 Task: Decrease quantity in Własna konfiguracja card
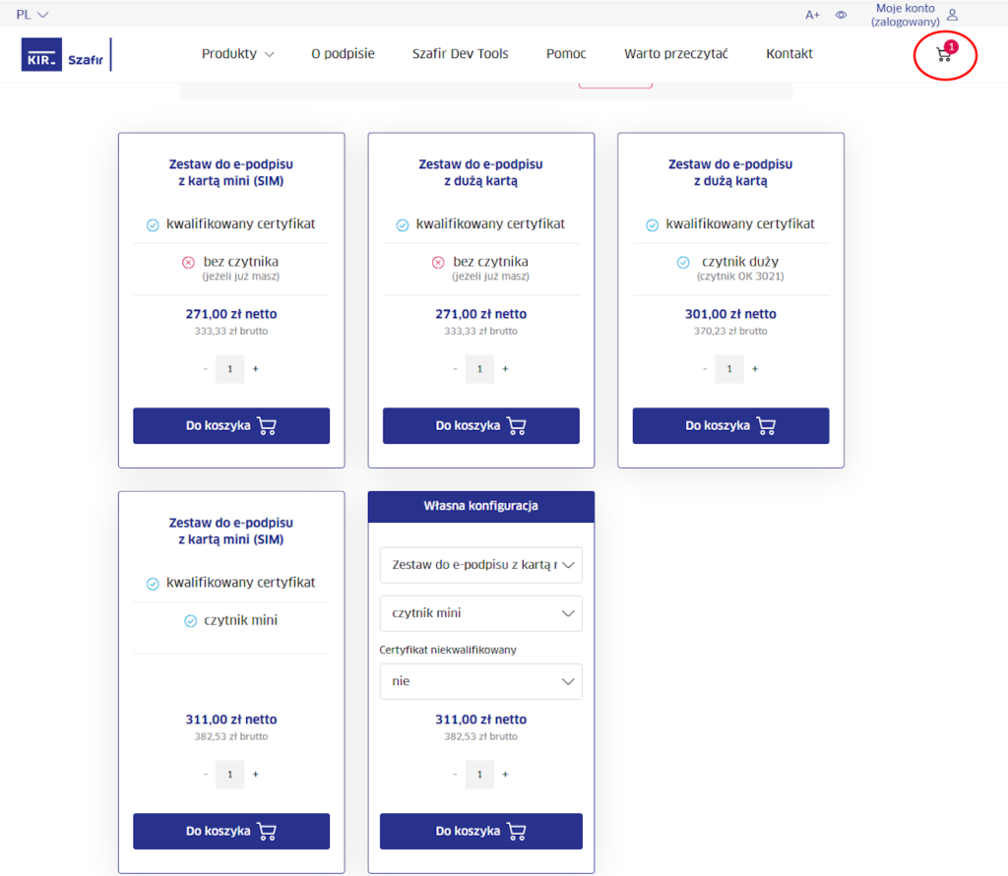pos(455,775)
